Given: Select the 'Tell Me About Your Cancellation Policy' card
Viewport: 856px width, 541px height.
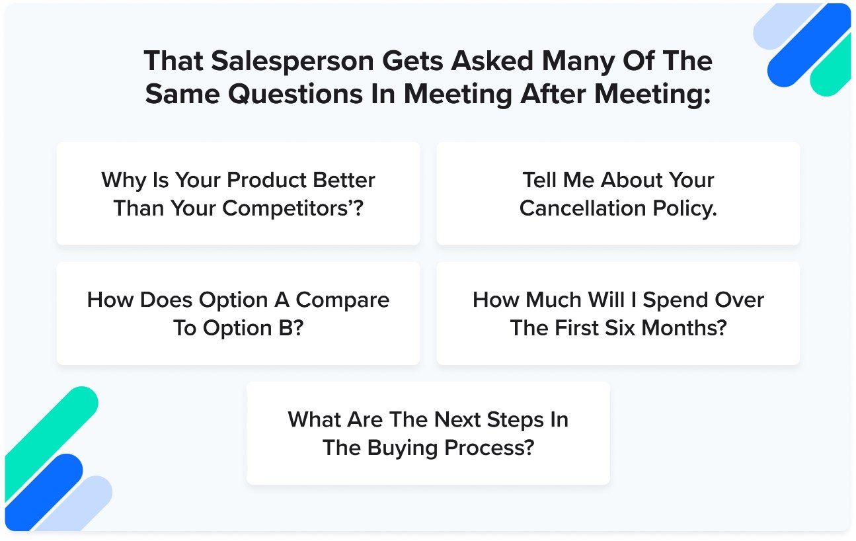Looking at the screenshot, I should click(x=618, y=194).
